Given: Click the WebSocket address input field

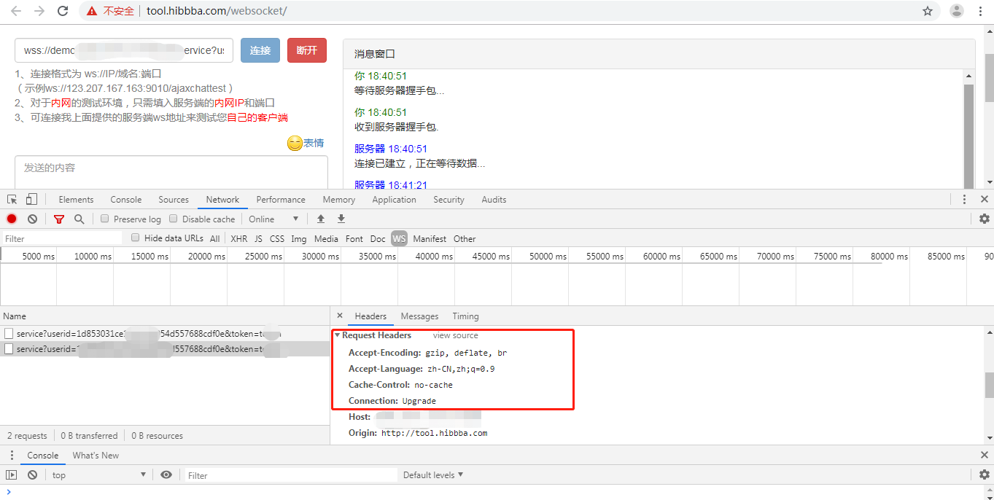Looking at the screenshot, I should click(x=124, y=50).
